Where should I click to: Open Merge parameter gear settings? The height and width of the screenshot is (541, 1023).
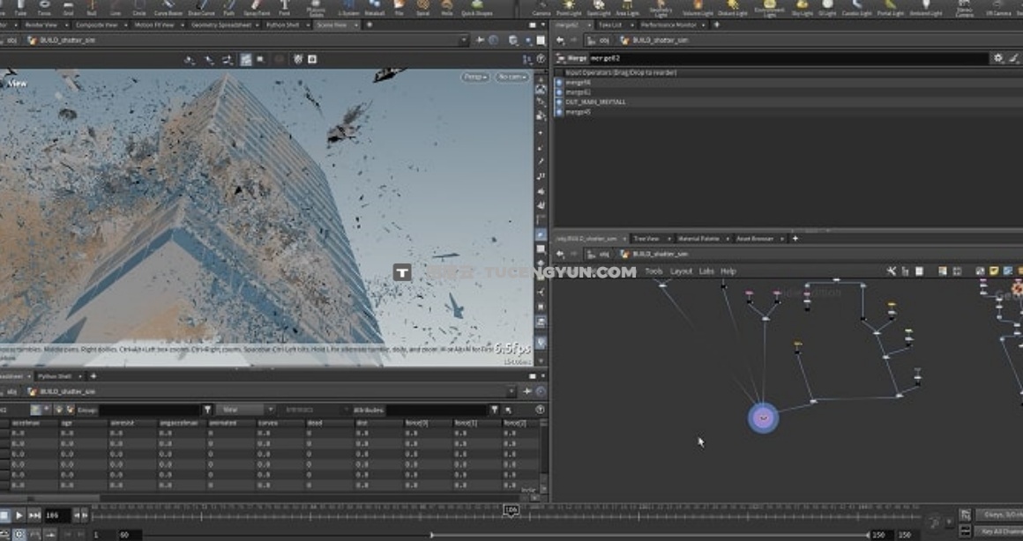[x=998, y=58]
